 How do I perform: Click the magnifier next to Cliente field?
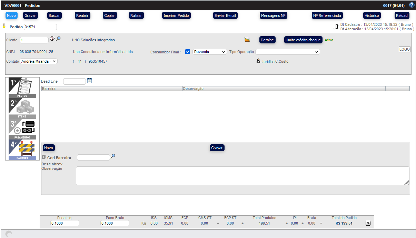(x=58, y=39)
